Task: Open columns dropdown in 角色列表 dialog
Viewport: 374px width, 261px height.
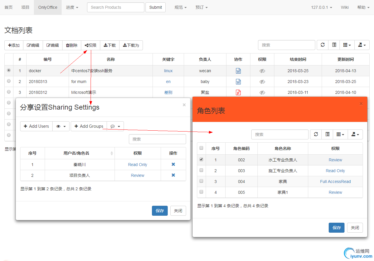Action: (340, 134)
